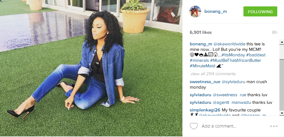284x137 pixels.
Task: Click the comments scrollbar down arrow
Action: 282,113
